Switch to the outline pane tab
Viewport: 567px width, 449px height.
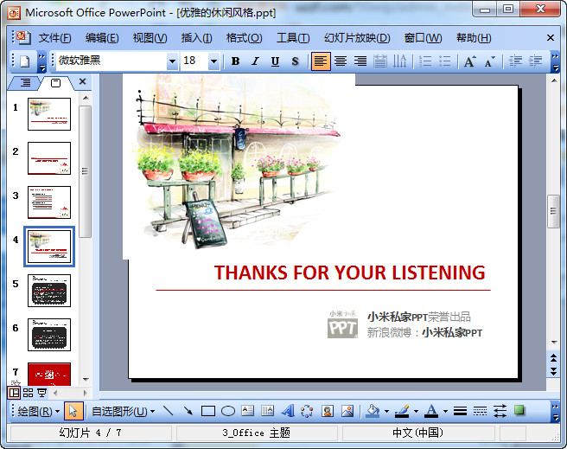click(25, 82)
